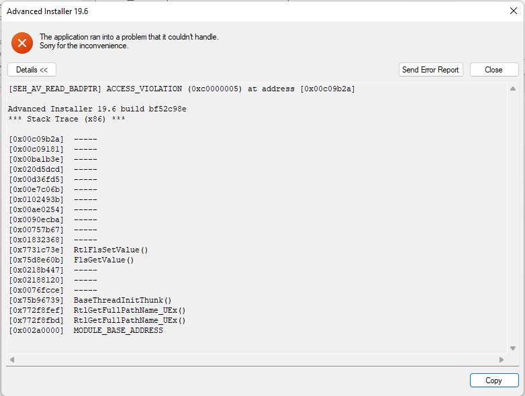Click the stack entry [0x0102493b]
525x396 pixels.
tap(52, 199)
